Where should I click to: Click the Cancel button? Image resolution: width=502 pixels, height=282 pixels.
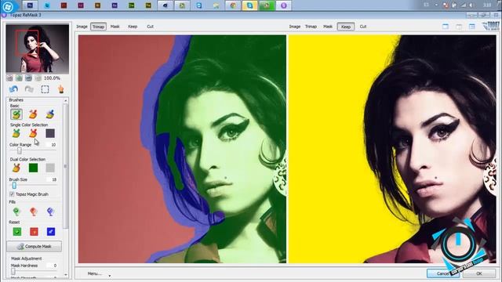point(442,273)
